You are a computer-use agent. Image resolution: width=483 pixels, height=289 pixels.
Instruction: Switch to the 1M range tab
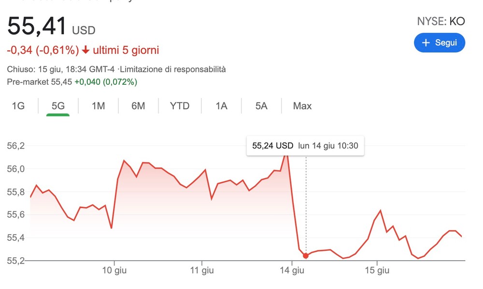pyautogui.click(x=98, y=106)
